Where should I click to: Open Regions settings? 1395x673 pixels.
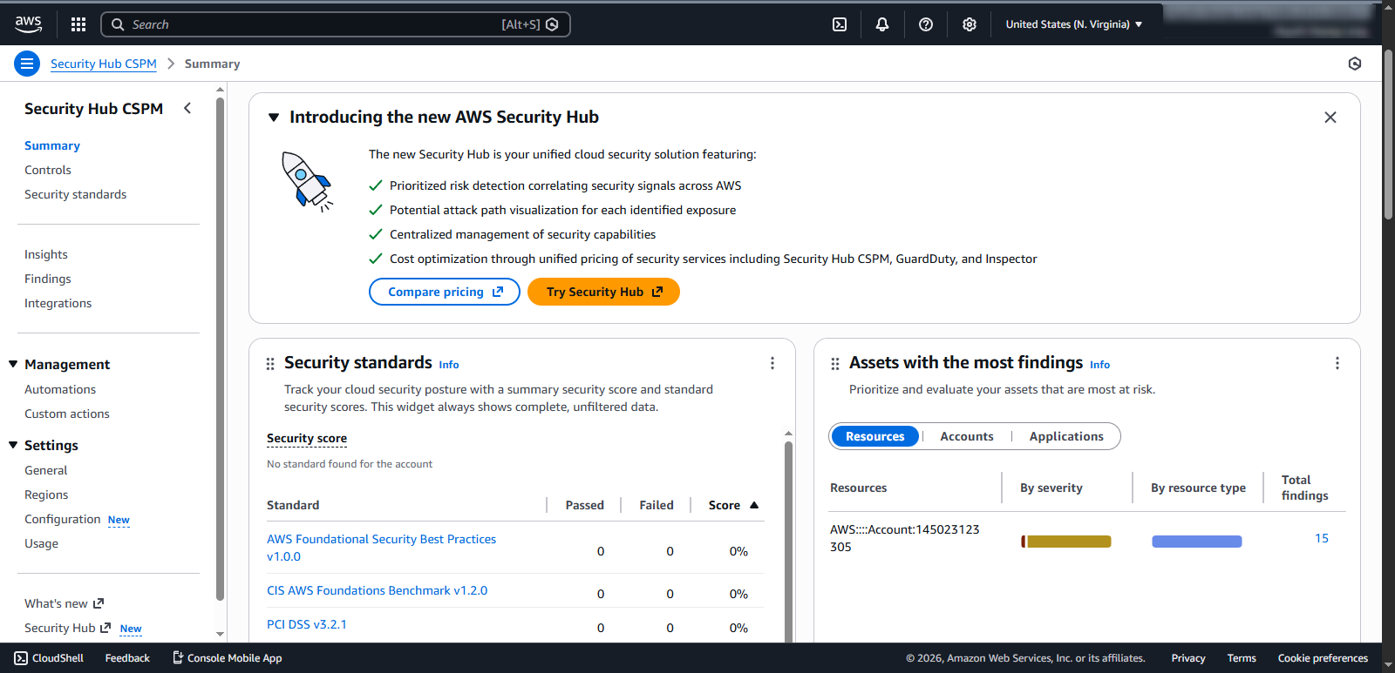(46, 495)
